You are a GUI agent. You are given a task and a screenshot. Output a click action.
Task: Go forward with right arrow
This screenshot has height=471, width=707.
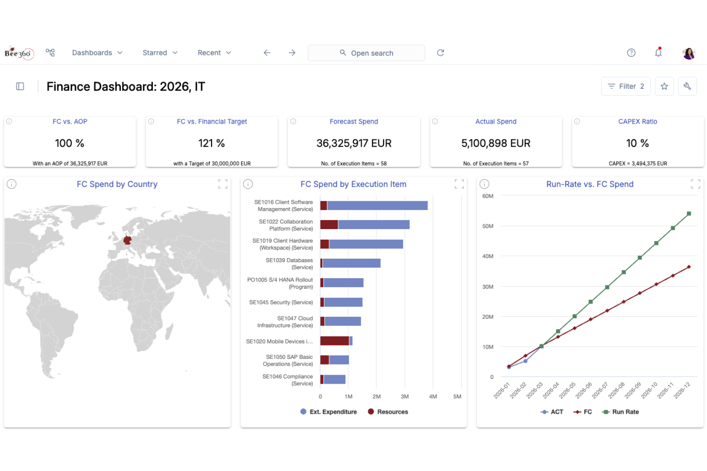(292, 52)
